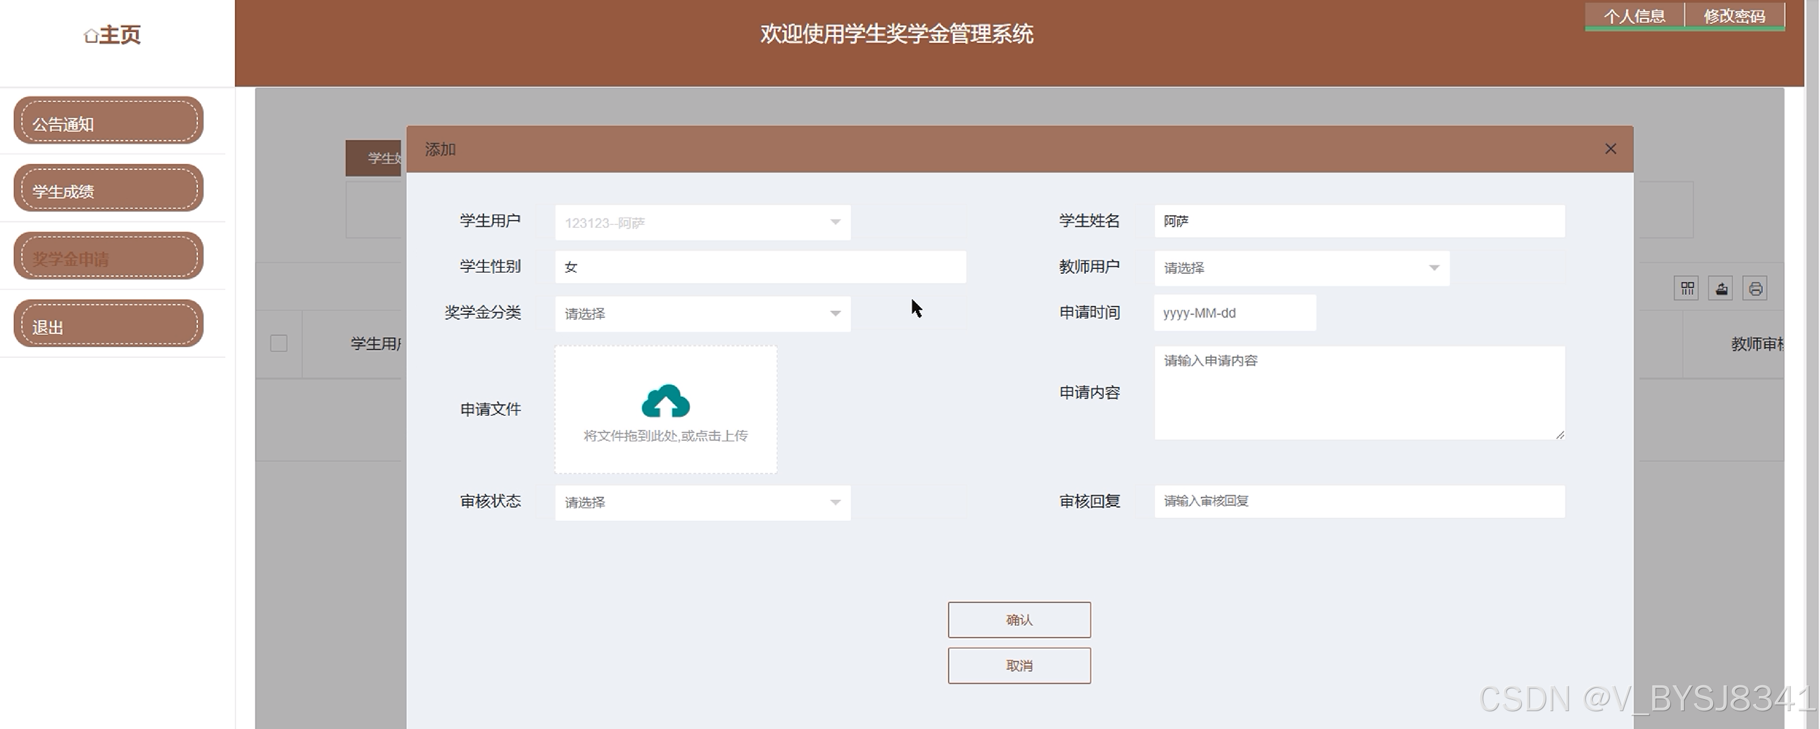Click the 确认 button
The width and height of the screenshot is (1820, 729).
[1019, 620]
